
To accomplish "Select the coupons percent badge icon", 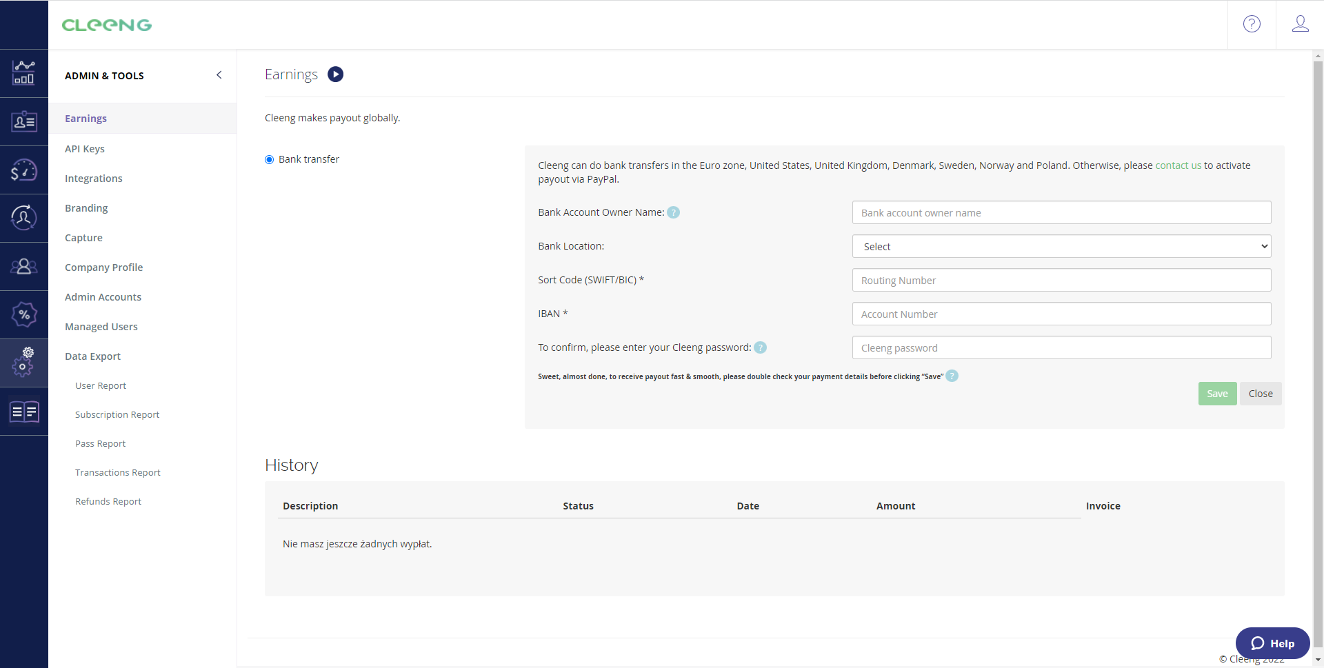I will (x=24, y=314).
